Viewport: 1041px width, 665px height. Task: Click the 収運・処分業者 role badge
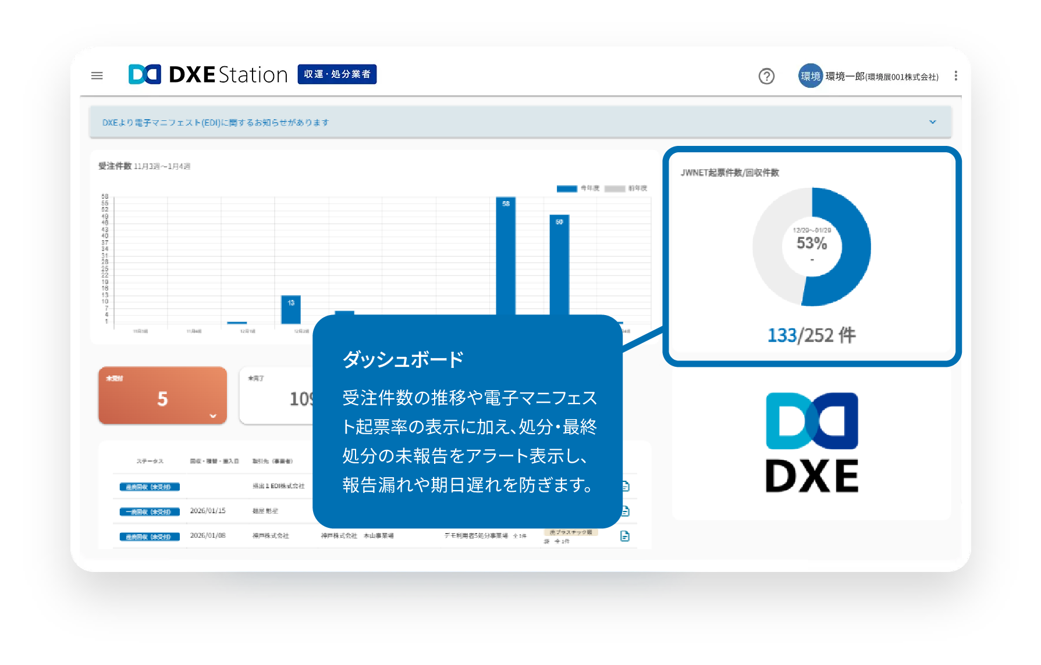pyautogui.click(x=337, y=74)
